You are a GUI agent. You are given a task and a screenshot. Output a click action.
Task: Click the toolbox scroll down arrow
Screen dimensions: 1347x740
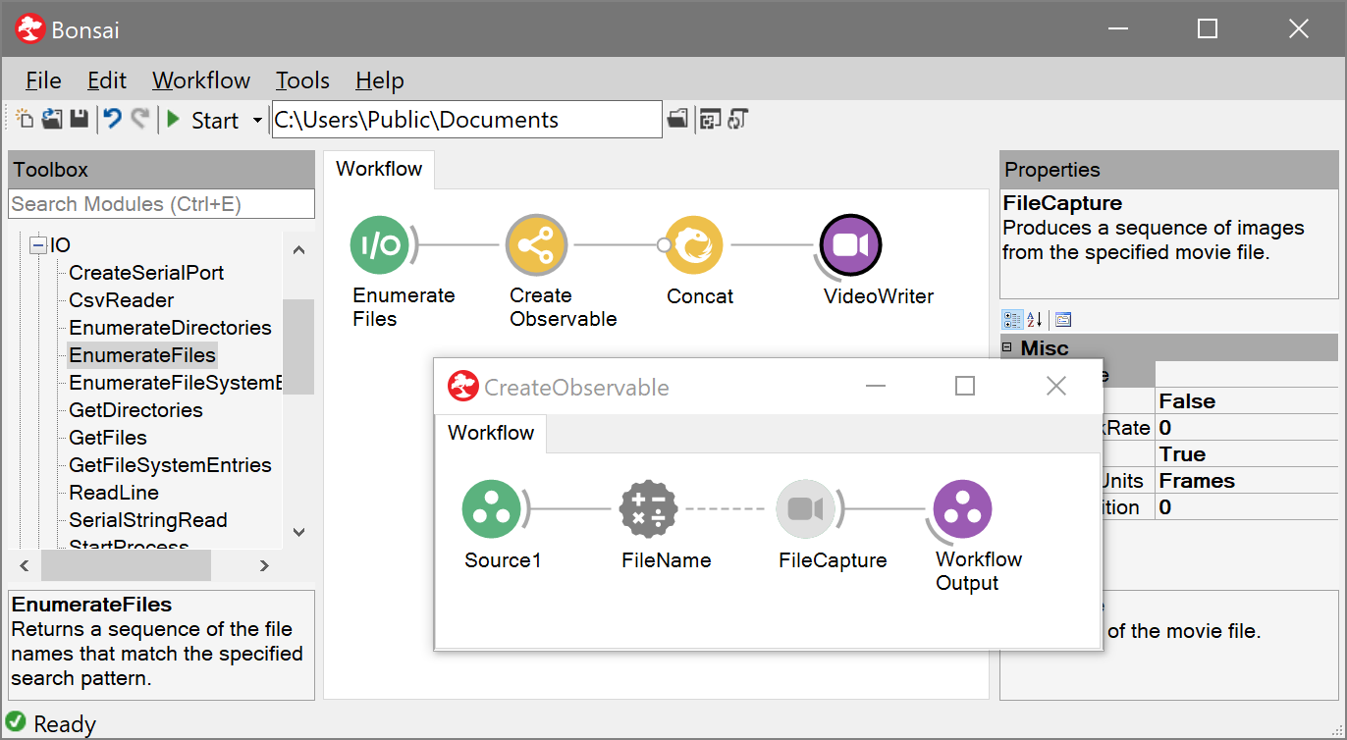pyautogui.click(x=298, y=533)
